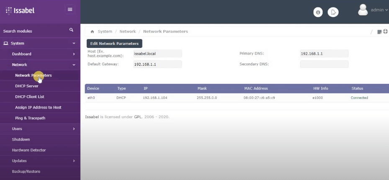Viewport: 389px width, 180px height.
Task: Collapse the System menu section
Action: 74,43
